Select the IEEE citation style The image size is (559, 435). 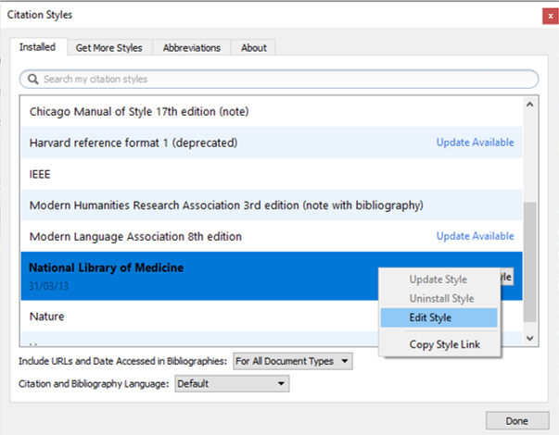click(272, 174)
